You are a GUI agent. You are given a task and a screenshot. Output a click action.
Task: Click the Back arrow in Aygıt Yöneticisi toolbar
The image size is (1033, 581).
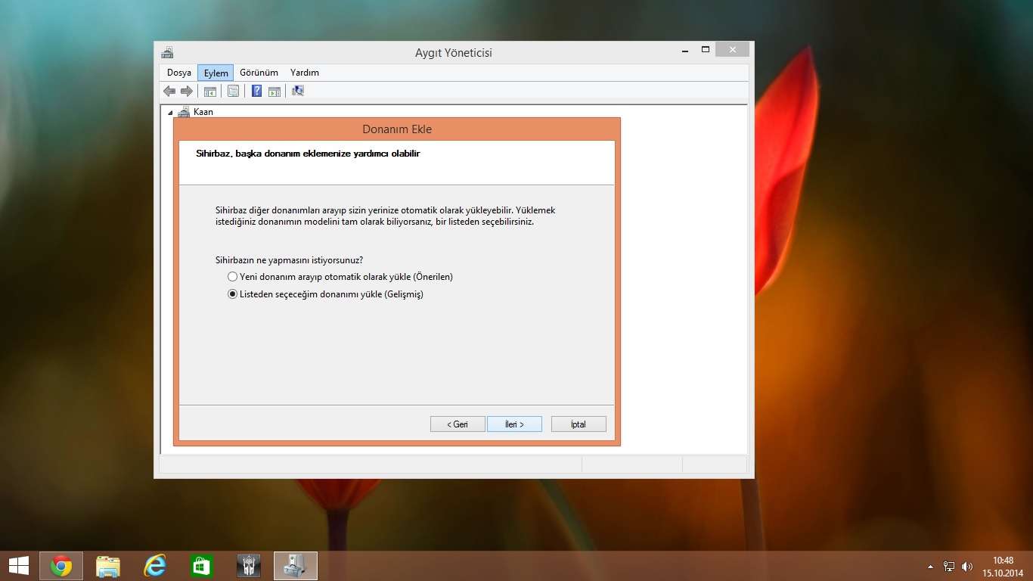pyautogui.click(x=169, y=92)
